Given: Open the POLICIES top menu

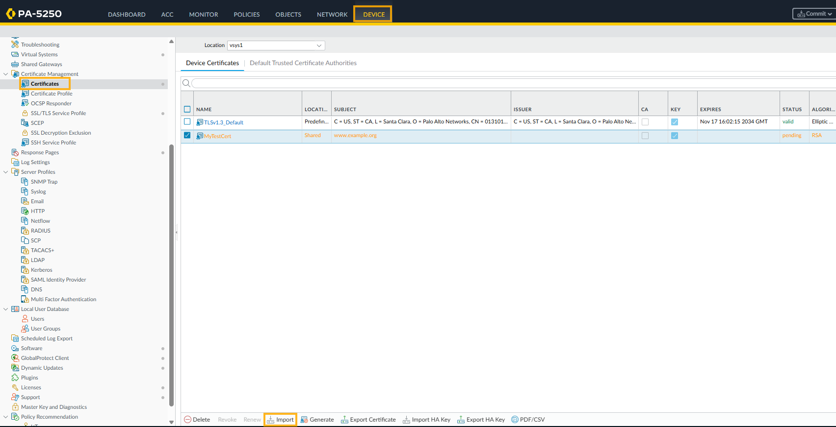Looking at the screenshot, I should click(x=246, y=15).
